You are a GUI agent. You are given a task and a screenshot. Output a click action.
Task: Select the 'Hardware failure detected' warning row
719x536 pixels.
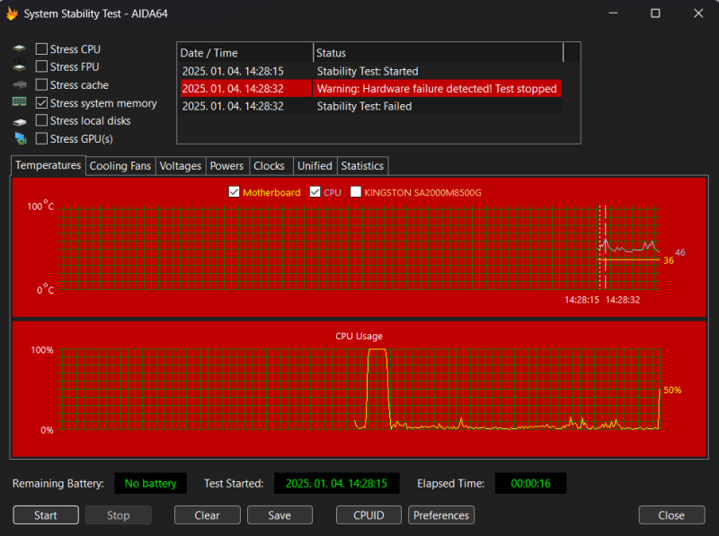[370, 88]
